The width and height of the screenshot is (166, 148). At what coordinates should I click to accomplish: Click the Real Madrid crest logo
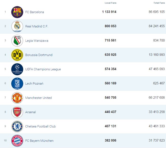click(x=17, y=26)
